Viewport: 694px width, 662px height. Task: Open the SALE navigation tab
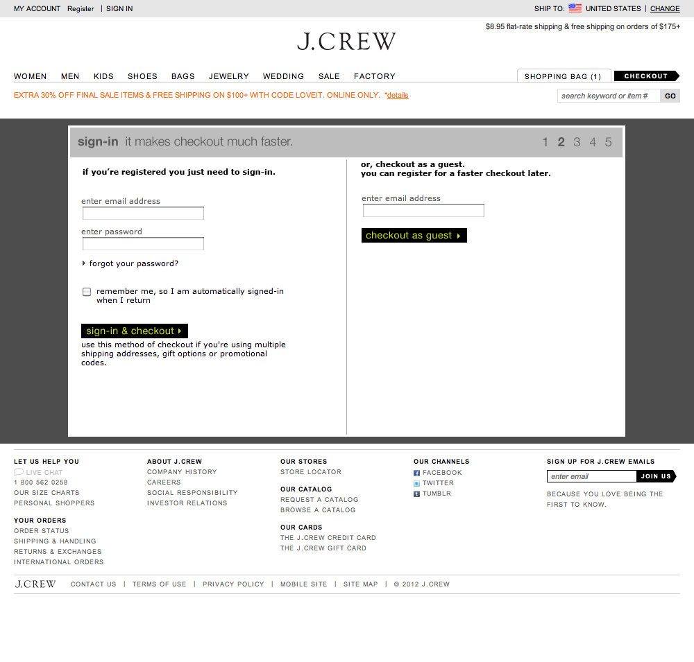pyautogui.click(x=329, y=76)
